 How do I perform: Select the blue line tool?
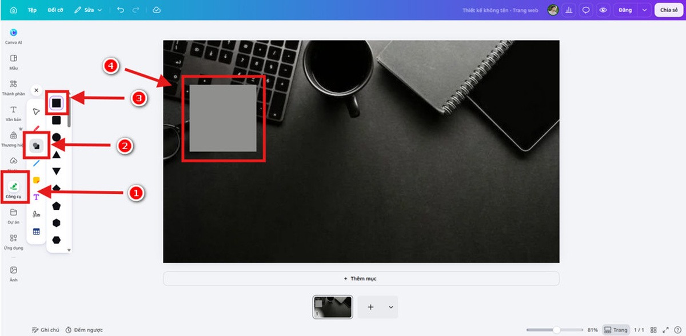click(36, 163)
